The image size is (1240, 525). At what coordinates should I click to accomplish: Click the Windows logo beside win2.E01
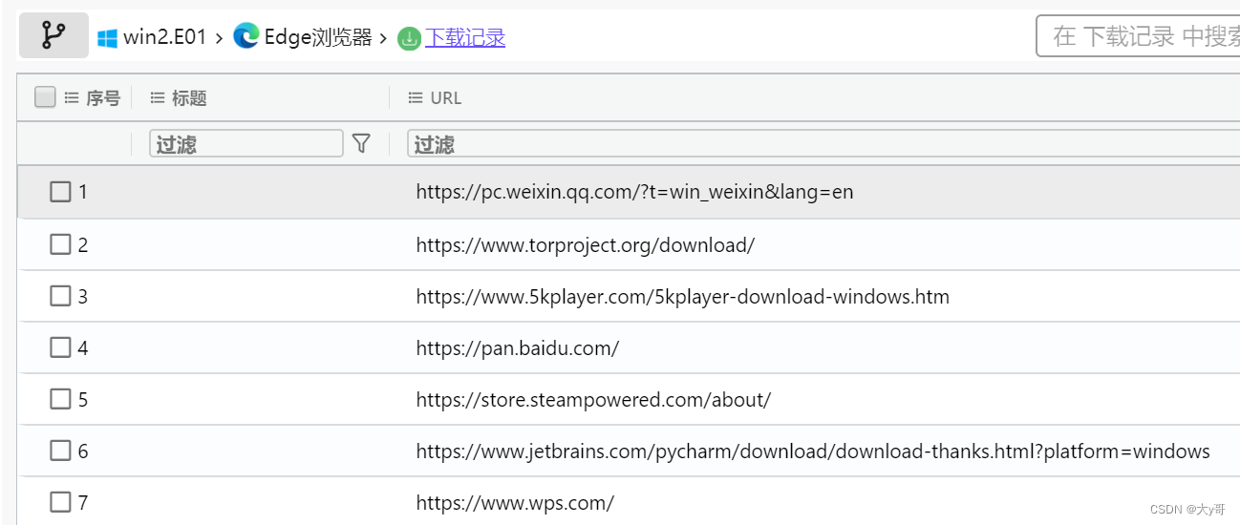coord(107,38)
